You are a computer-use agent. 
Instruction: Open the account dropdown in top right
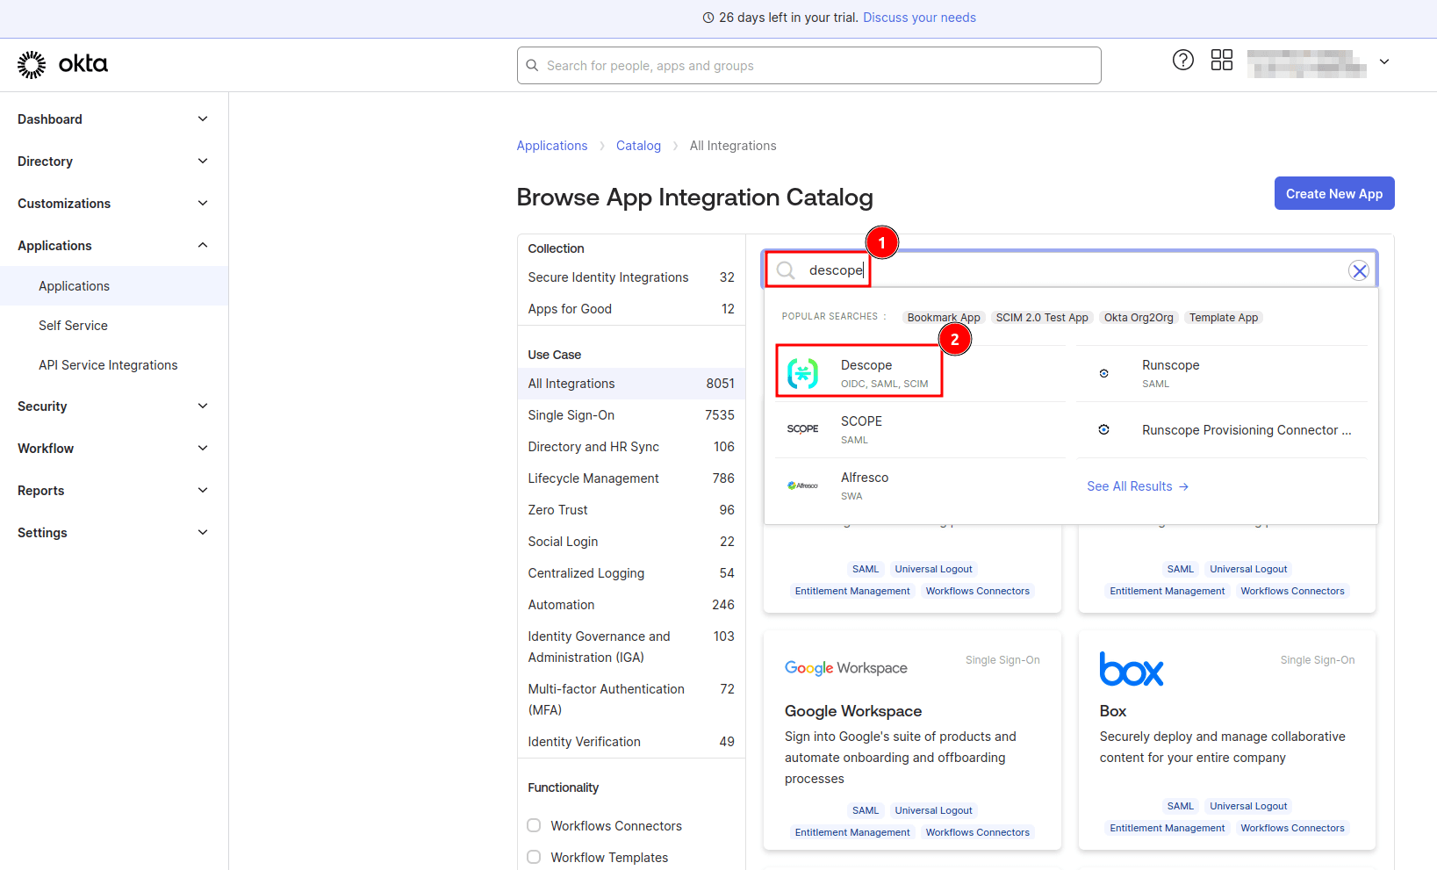click(1384, 62)
